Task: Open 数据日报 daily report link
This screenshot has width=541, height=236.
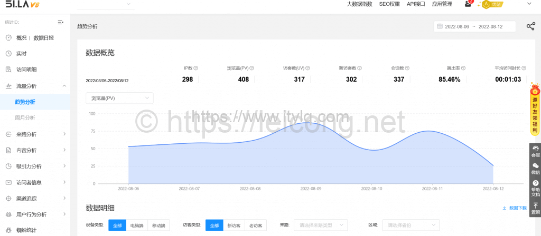Action: pos(43,38)
